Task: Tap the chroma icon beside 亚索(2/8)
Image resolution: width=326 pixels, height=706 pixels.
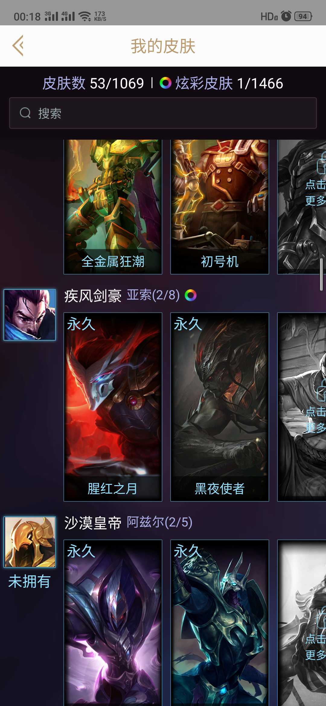Action: tap(190, 295)
